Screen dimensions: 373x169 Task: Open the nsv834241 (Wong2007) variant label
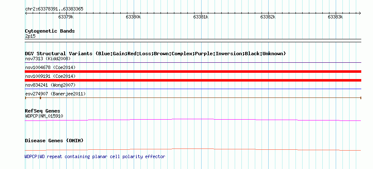click(50, 85)
